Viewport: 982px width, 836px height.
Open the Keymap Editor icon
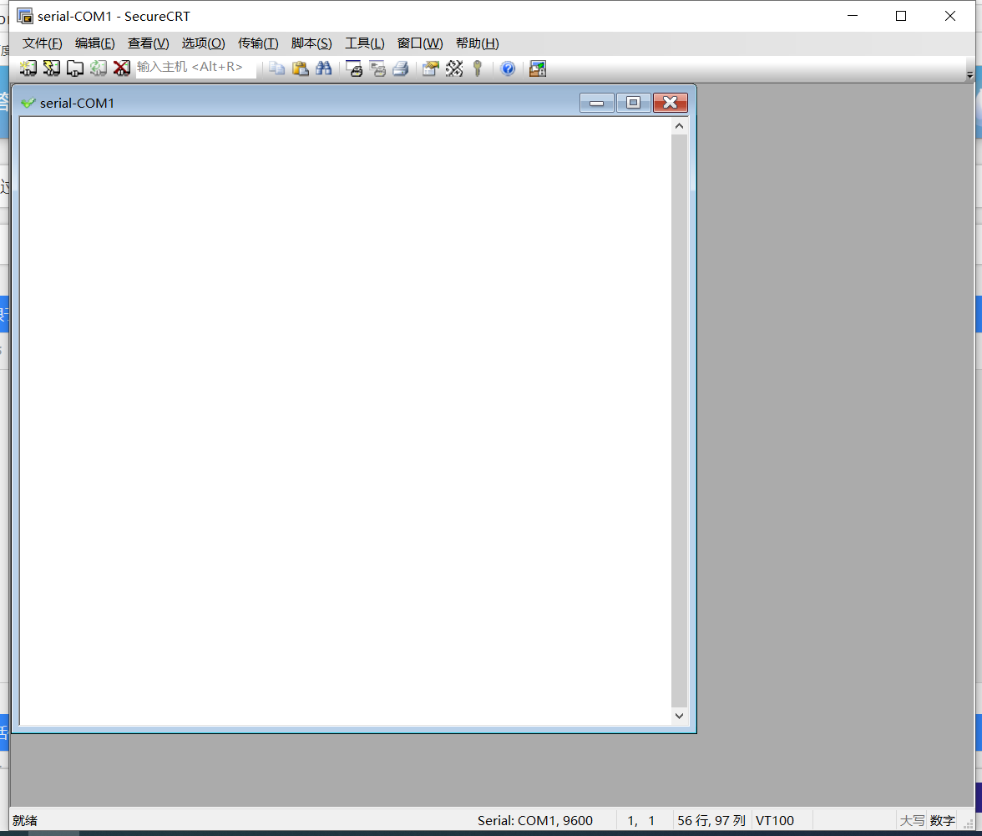point(454,68)
